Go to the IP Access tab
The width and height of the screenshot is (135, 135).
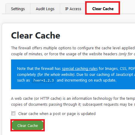[73, 9]
